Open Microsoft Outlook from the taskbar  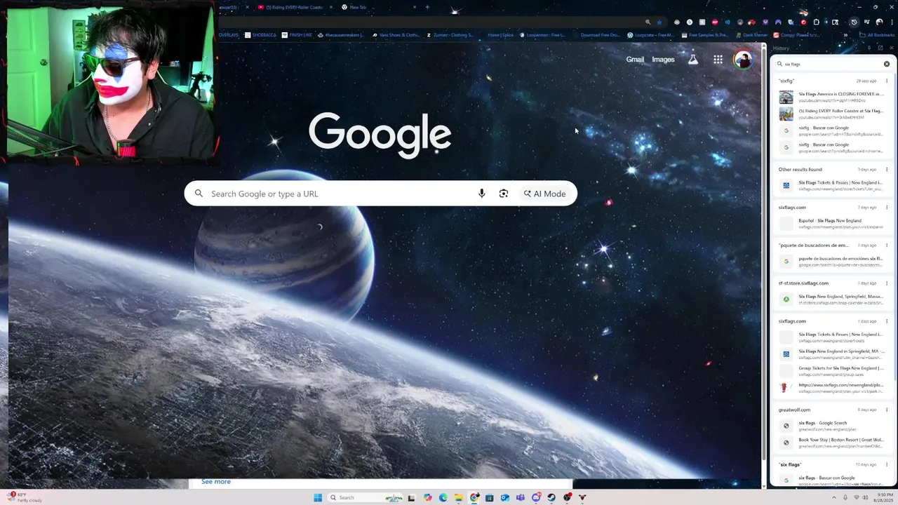[505, 497]
